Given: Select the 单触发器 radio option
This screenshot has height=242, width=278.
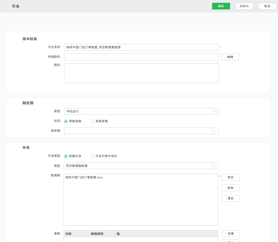Looking at the screenshot, I should click(66, 121).
